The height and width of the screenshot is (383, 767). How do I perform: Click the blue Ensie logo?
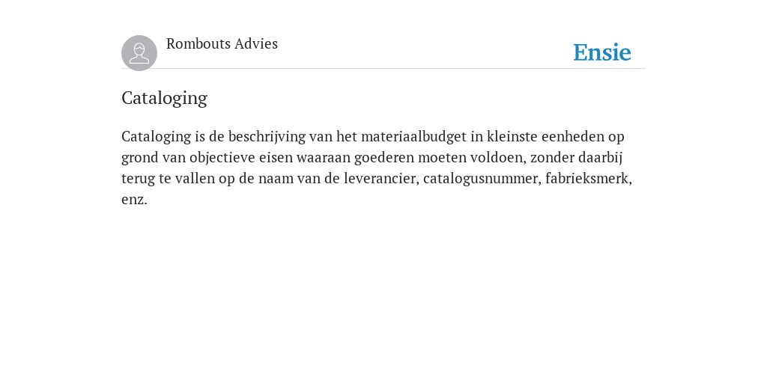[x=602, y=52]
